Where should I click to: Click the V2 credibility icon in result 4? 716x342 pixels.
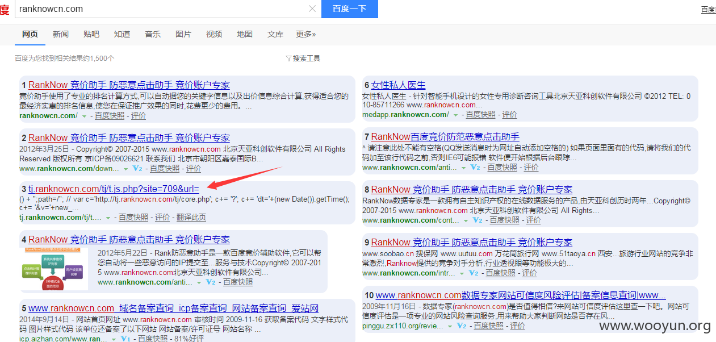tap(211, 282)
